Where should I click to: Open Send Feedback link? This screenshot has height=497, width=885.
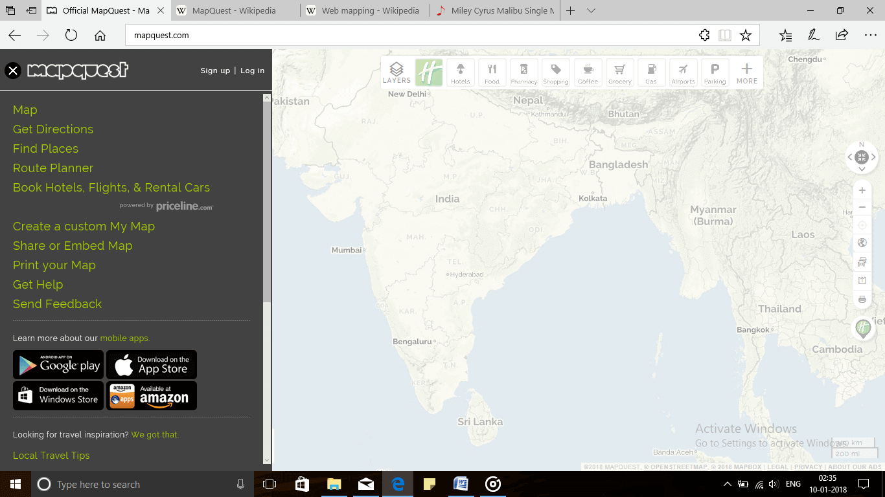tap(57, 304)
